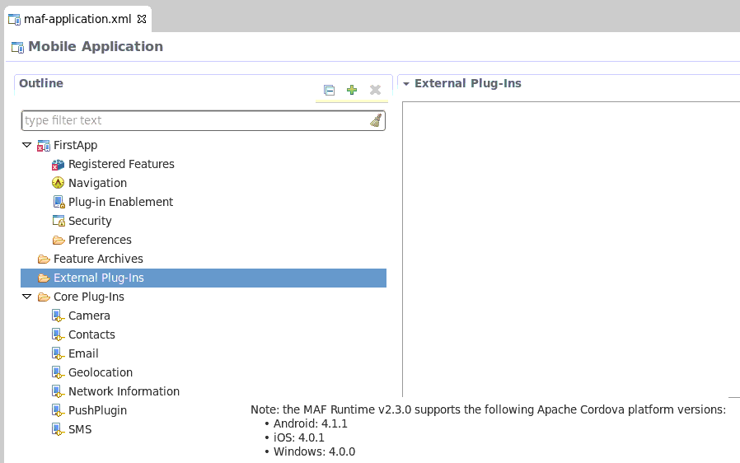Screen dimensions: 740x463
Task: Click the Registered Features icon
Action: 59,165
